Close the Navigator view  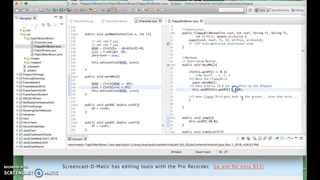click(x=34, y=18)
